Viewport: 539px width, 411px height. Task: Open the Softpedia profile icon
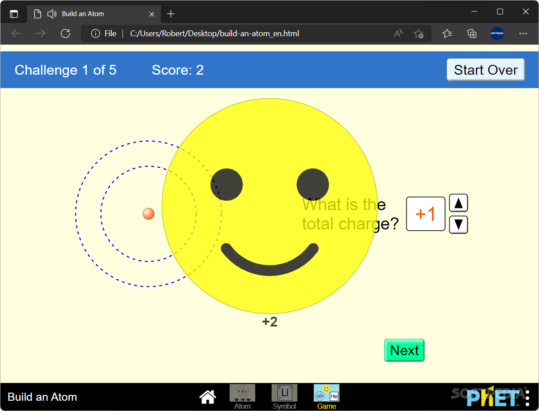click(x=497, y=34)
